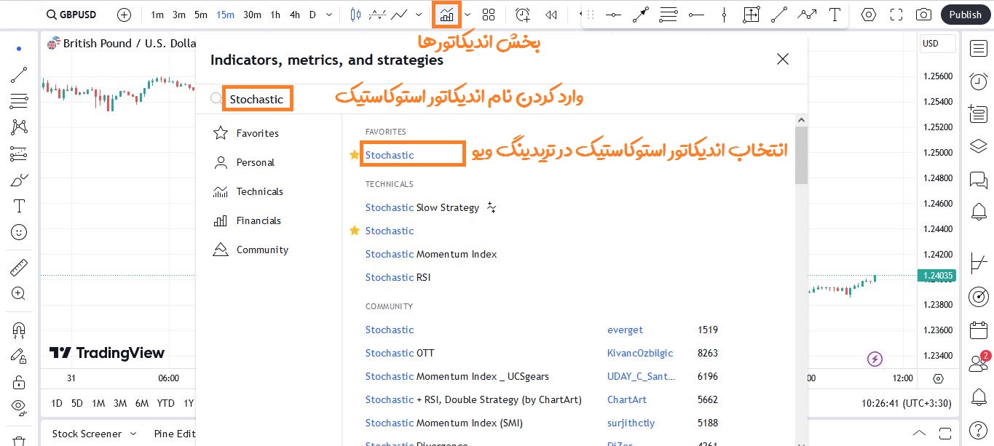Add symbol with plus circle icon
Image resolution: width=994 pixels, height=446 pixels.
[x=125, y=15]
